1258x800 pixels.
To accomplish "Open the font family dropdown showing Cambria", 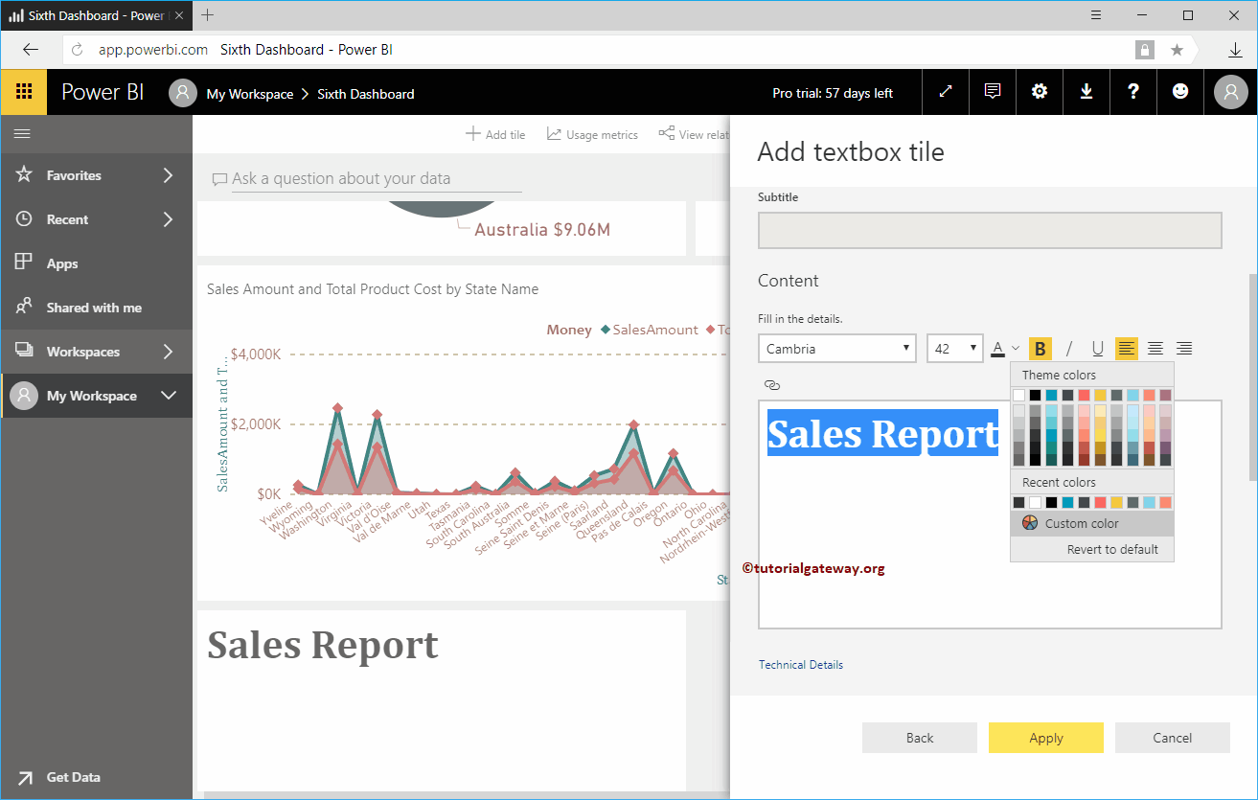I will pos(836,348).
